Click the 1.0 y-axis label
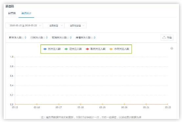182x122 pixels. (11, 57)
